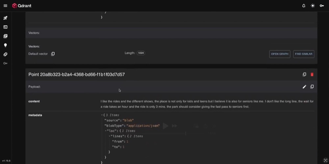Viewport: 329px width, 164px height.
Task: Open Access Tokens key in sidebar
Action: click(x=5, y=63)
